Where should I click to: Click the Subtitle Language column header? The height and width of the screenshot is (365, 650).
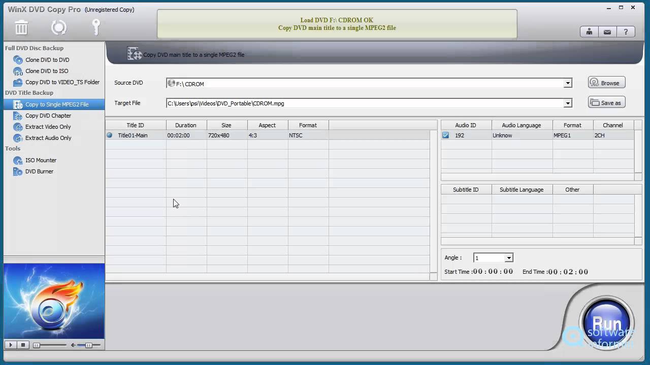point(522,190)
